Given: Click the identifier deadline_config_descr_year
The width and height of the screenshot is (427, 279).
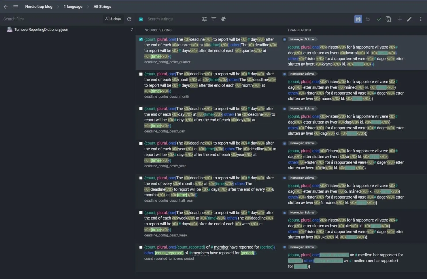Looking at the screenshot, I should [x=165, y=166].
